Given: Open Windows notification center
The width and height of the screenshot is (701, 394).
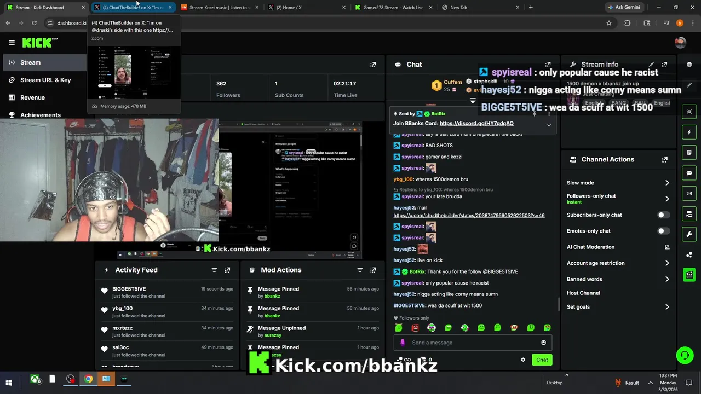Looking at the screenshot, I should pyautogui.click(x=689, y=383).
